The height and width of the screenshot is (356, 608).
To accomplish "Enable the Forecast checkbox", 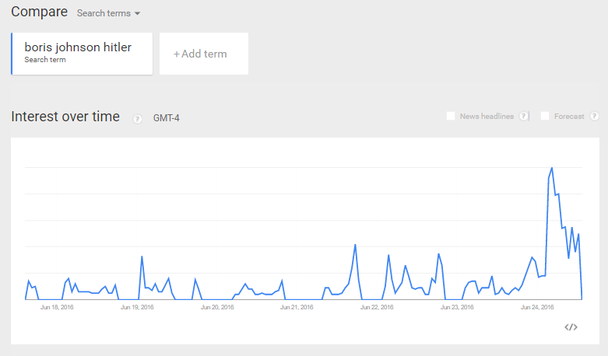I will click(545, 116).
